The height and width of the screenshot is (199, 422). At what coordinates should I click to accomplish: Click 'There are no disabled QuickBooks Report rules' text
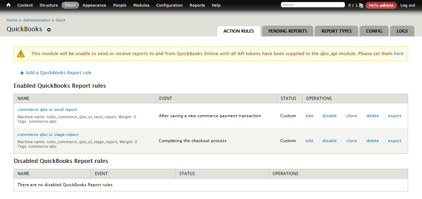[65, 185]
